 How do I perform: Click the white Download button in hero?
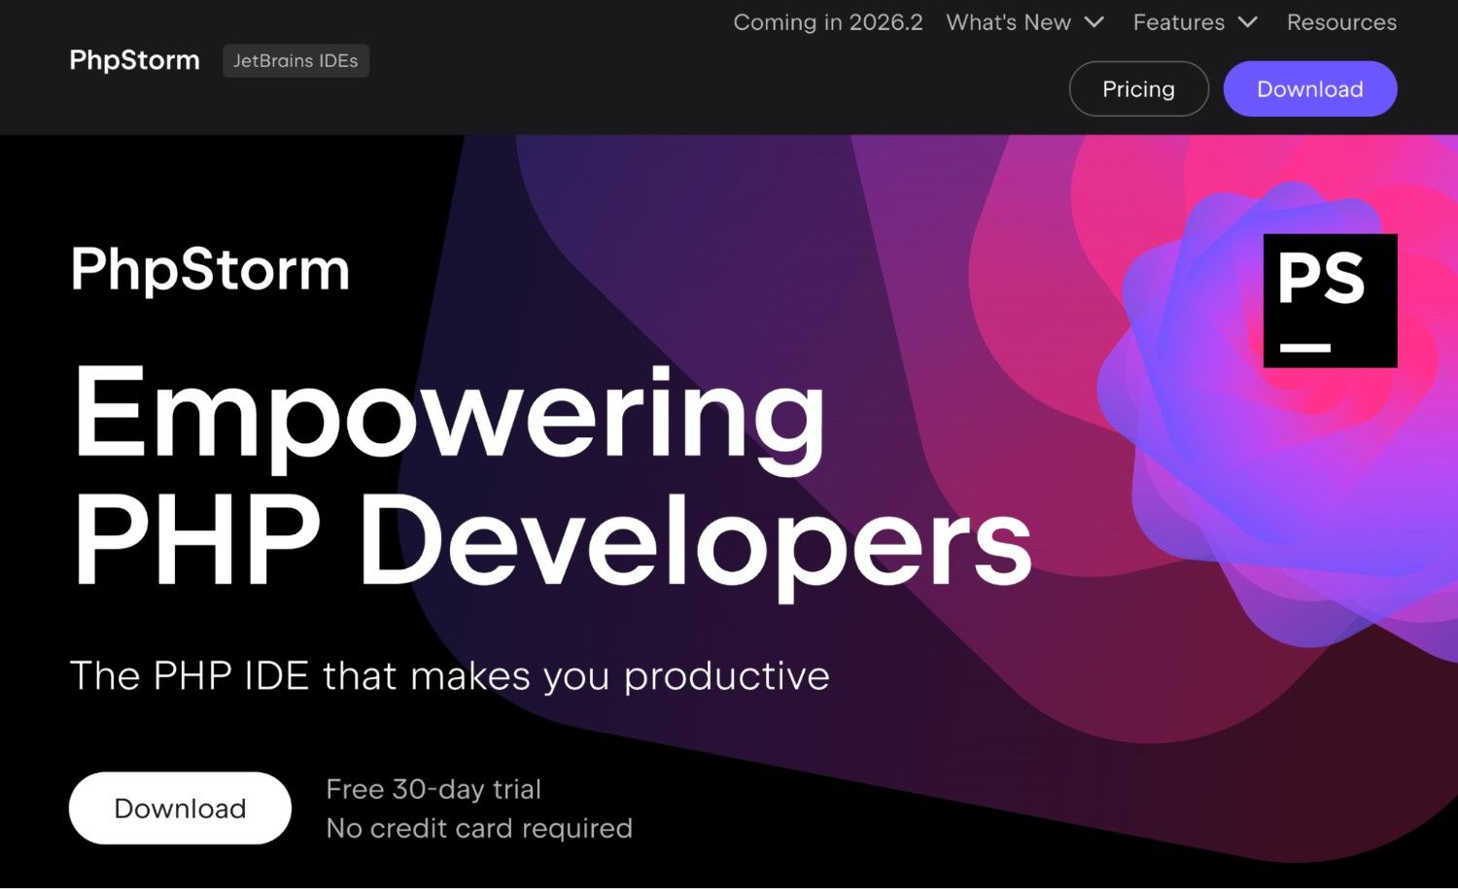(x=180, y=808)
